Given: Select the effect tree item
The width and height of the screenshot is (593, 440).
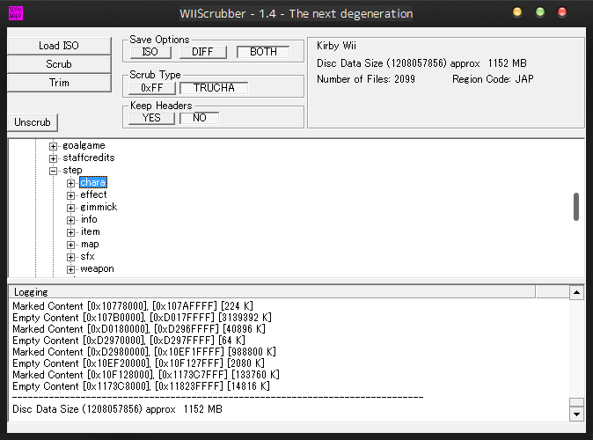Looking at the screenshot, I should pos(93,194).
